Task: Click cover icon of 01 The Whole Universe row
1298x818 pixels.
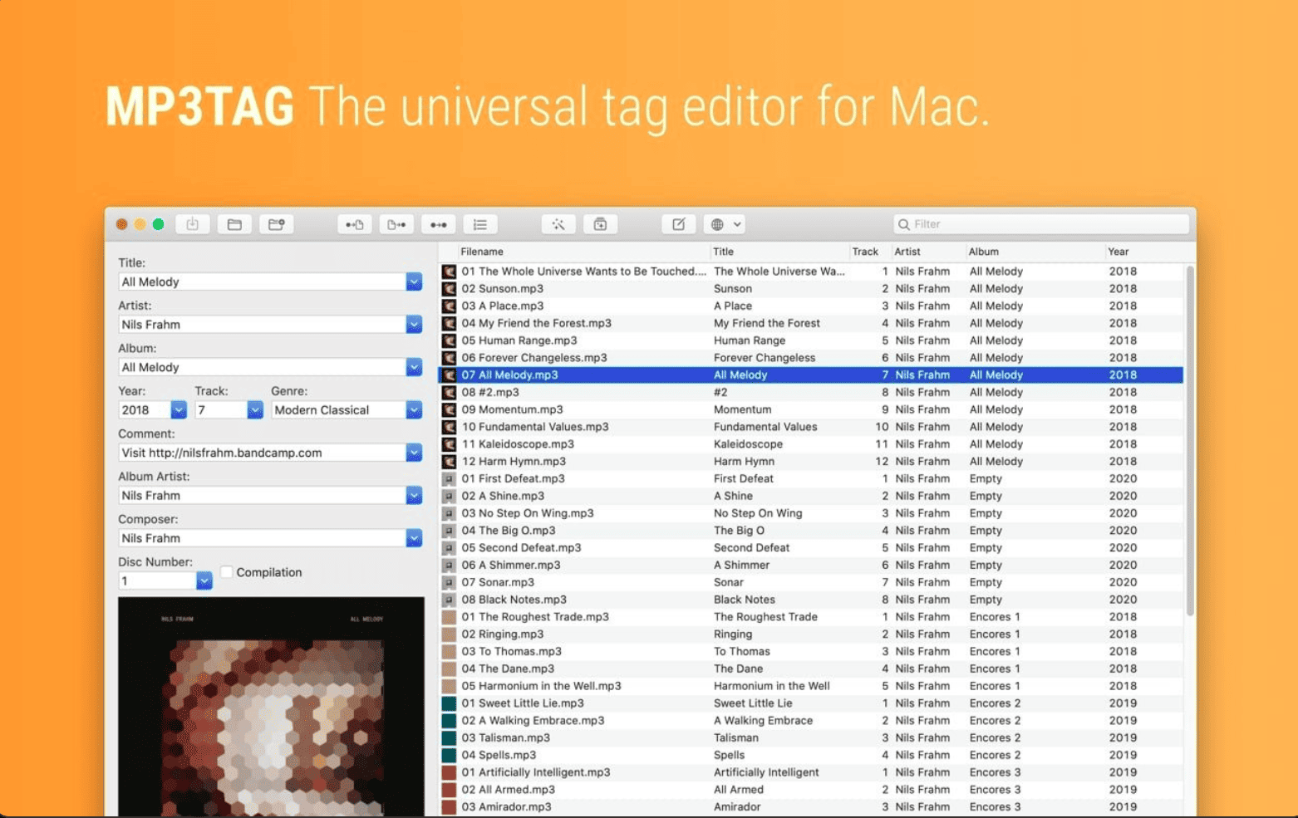Action: (449, 272)
